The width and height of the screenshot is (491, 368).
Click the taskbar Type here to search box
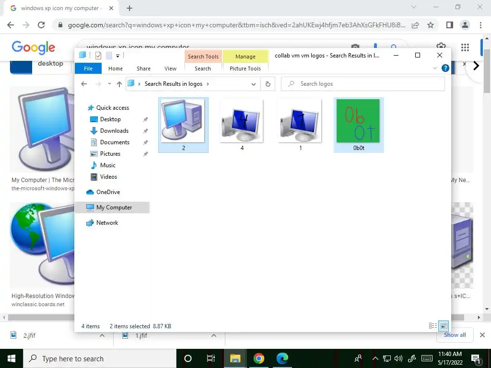click(x=100, y=358)
